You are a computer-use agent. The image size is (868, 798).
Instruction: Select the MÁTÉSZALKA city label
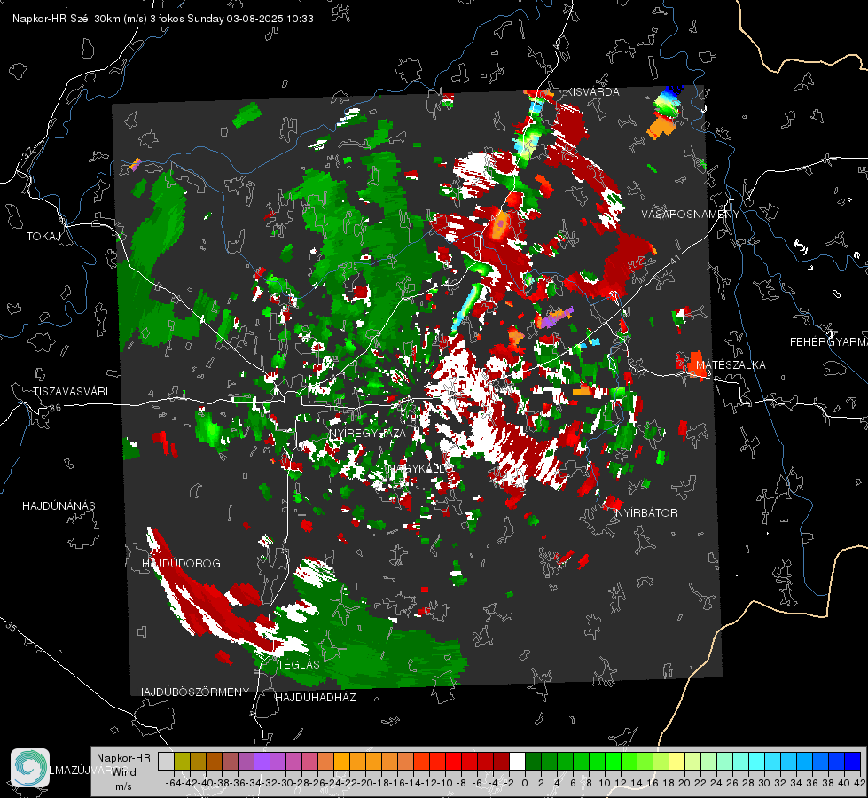[731, 365]
